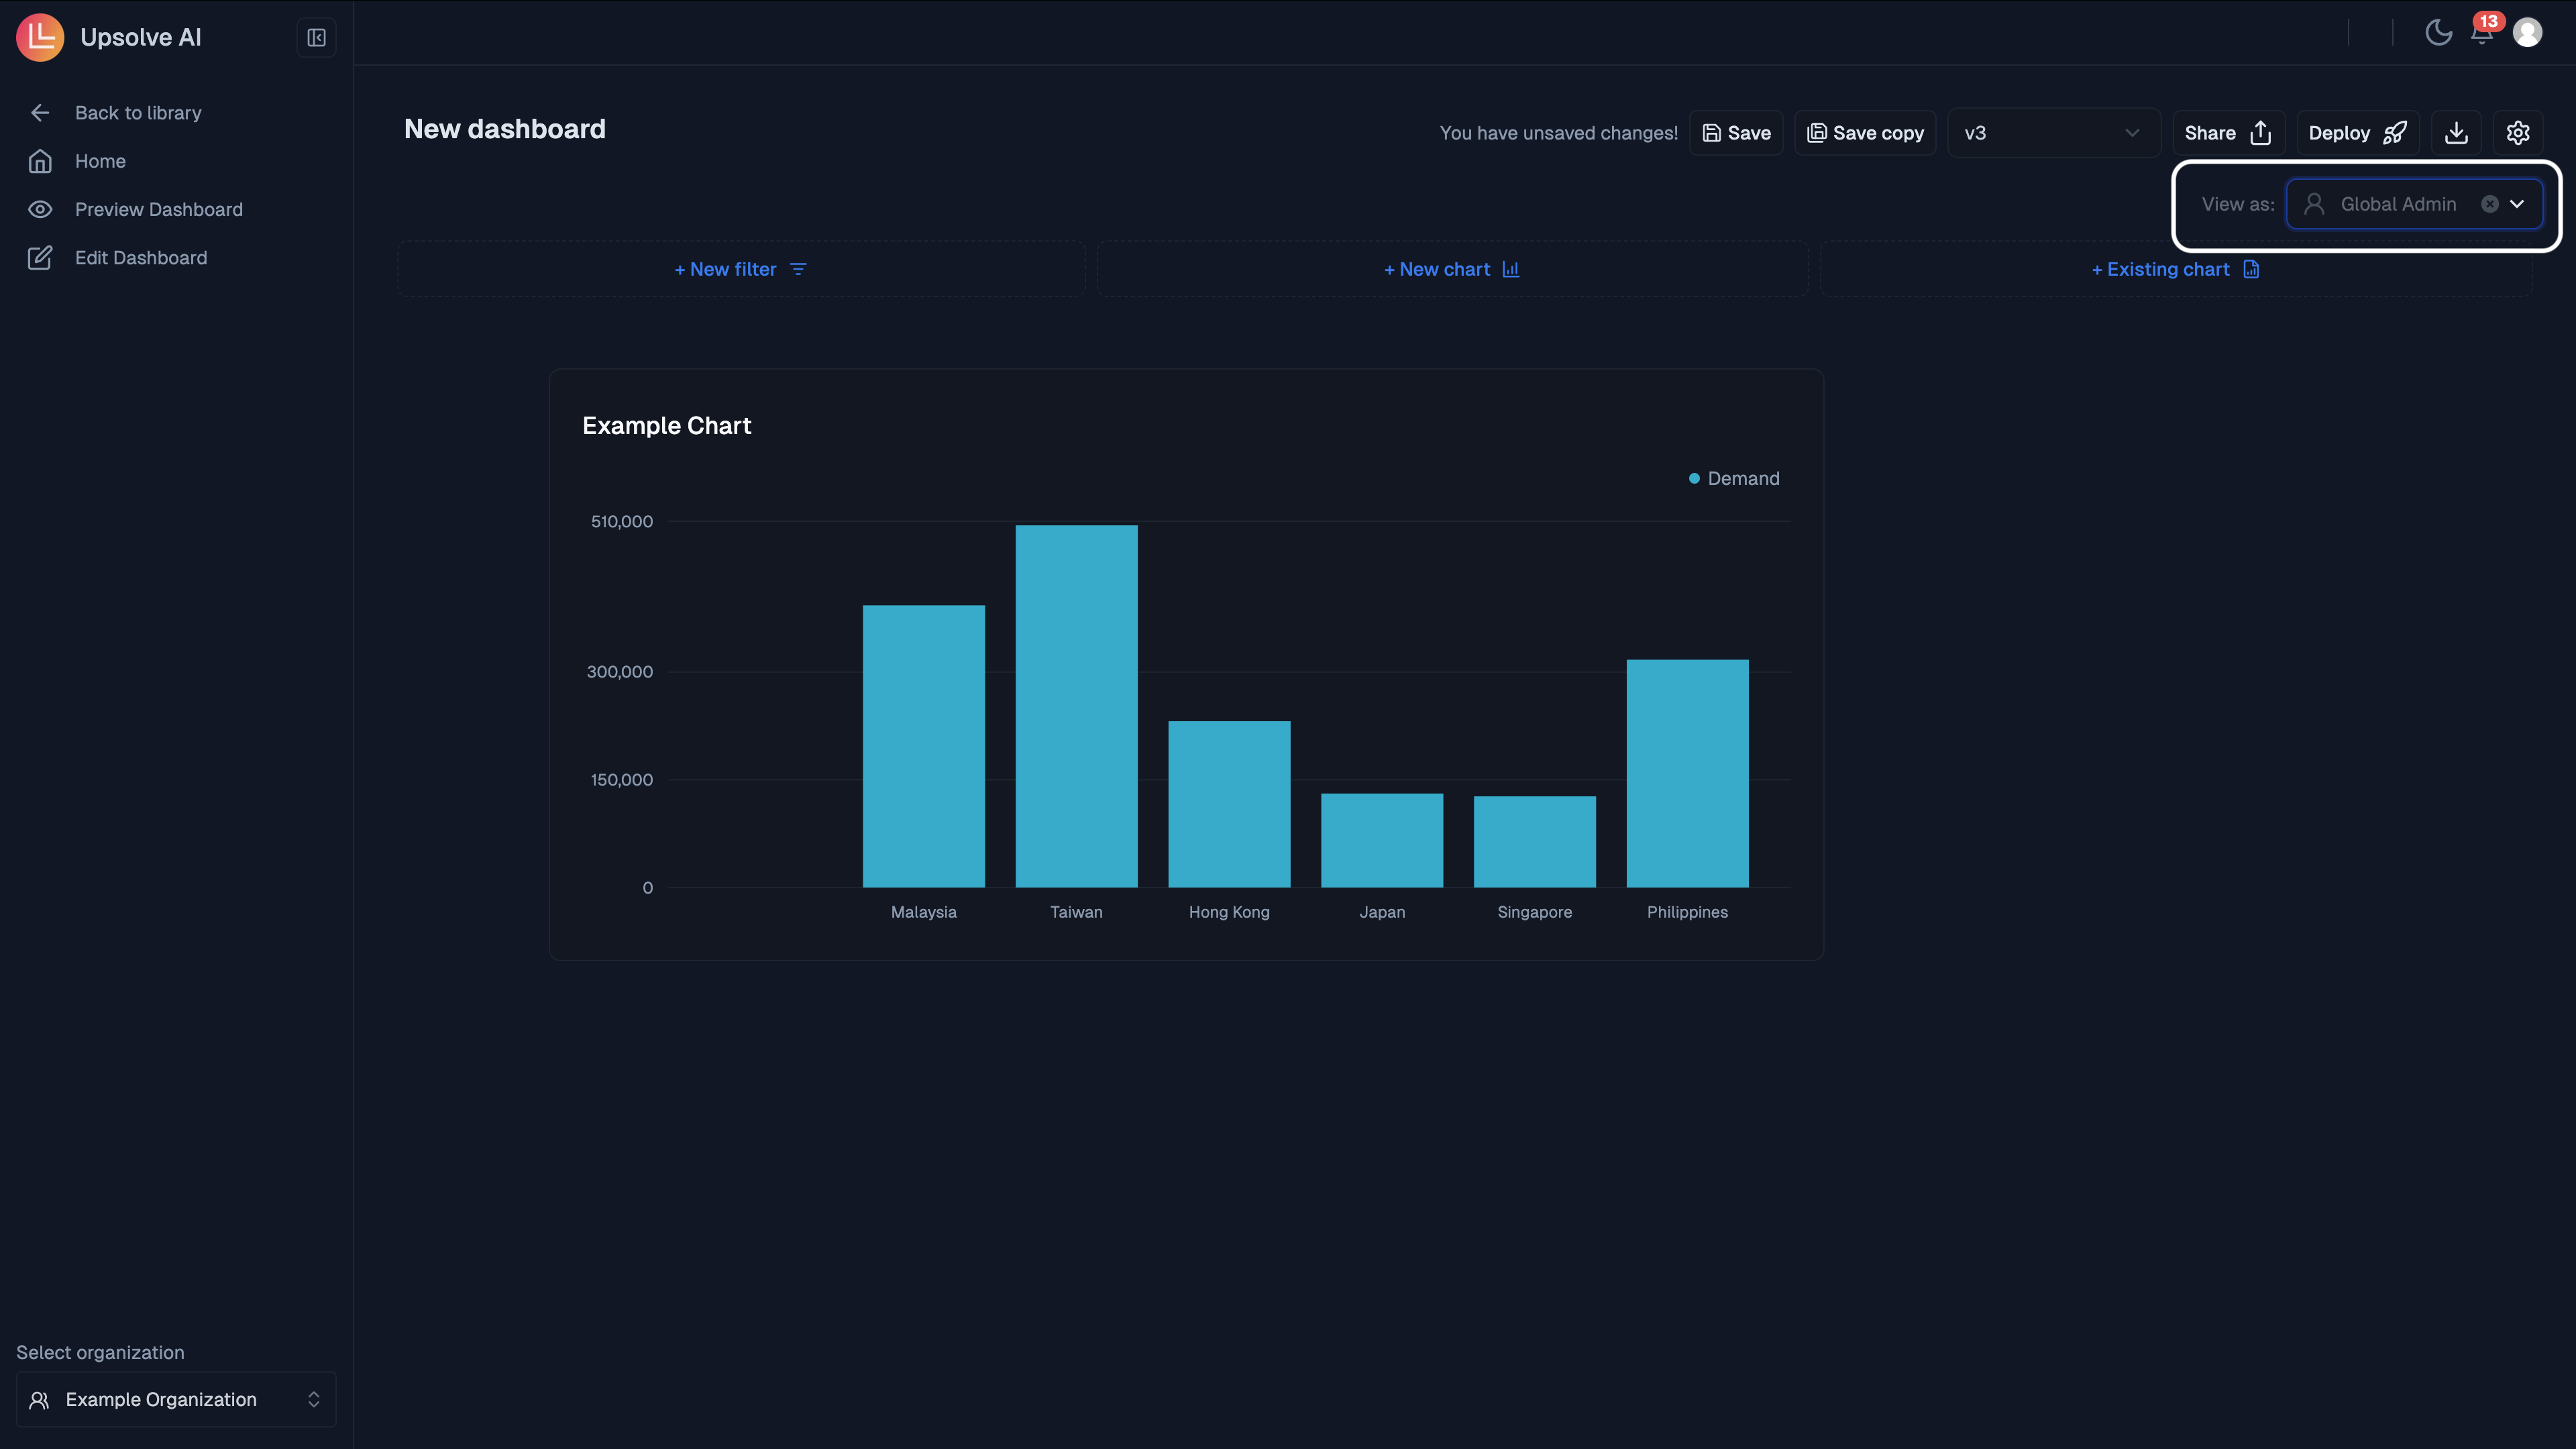Screen dimensions: 2576x1449
Task: Open the v3 version dropdown
Action: tap(2052, 133)
